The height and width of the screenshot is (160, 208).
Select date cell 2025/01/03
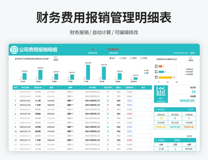(x=25, y=101)
